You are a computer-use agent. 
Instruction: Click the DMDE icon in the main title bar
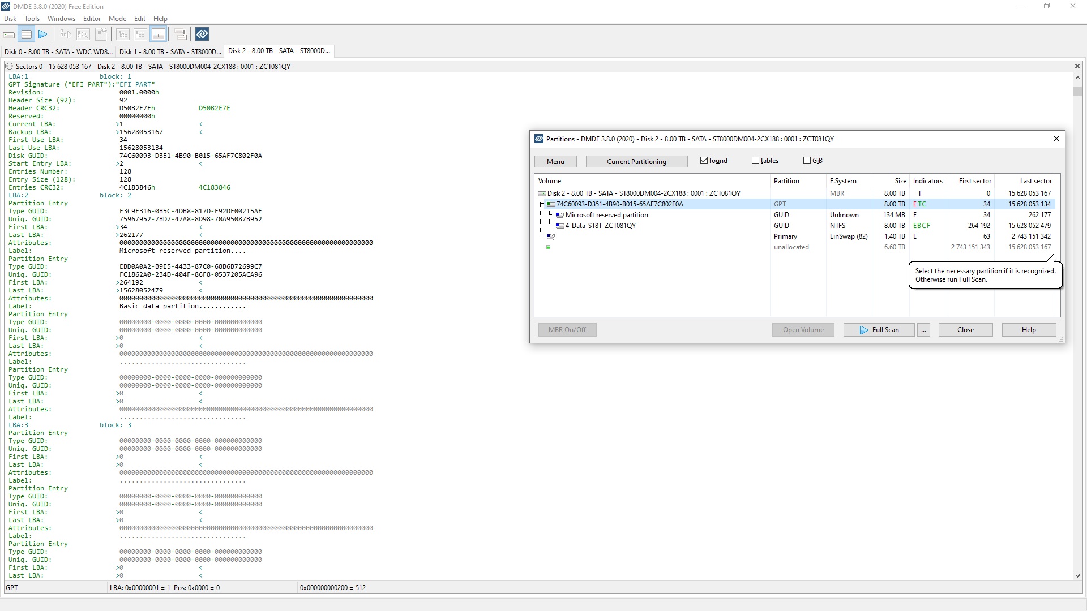tap(6, 6)
